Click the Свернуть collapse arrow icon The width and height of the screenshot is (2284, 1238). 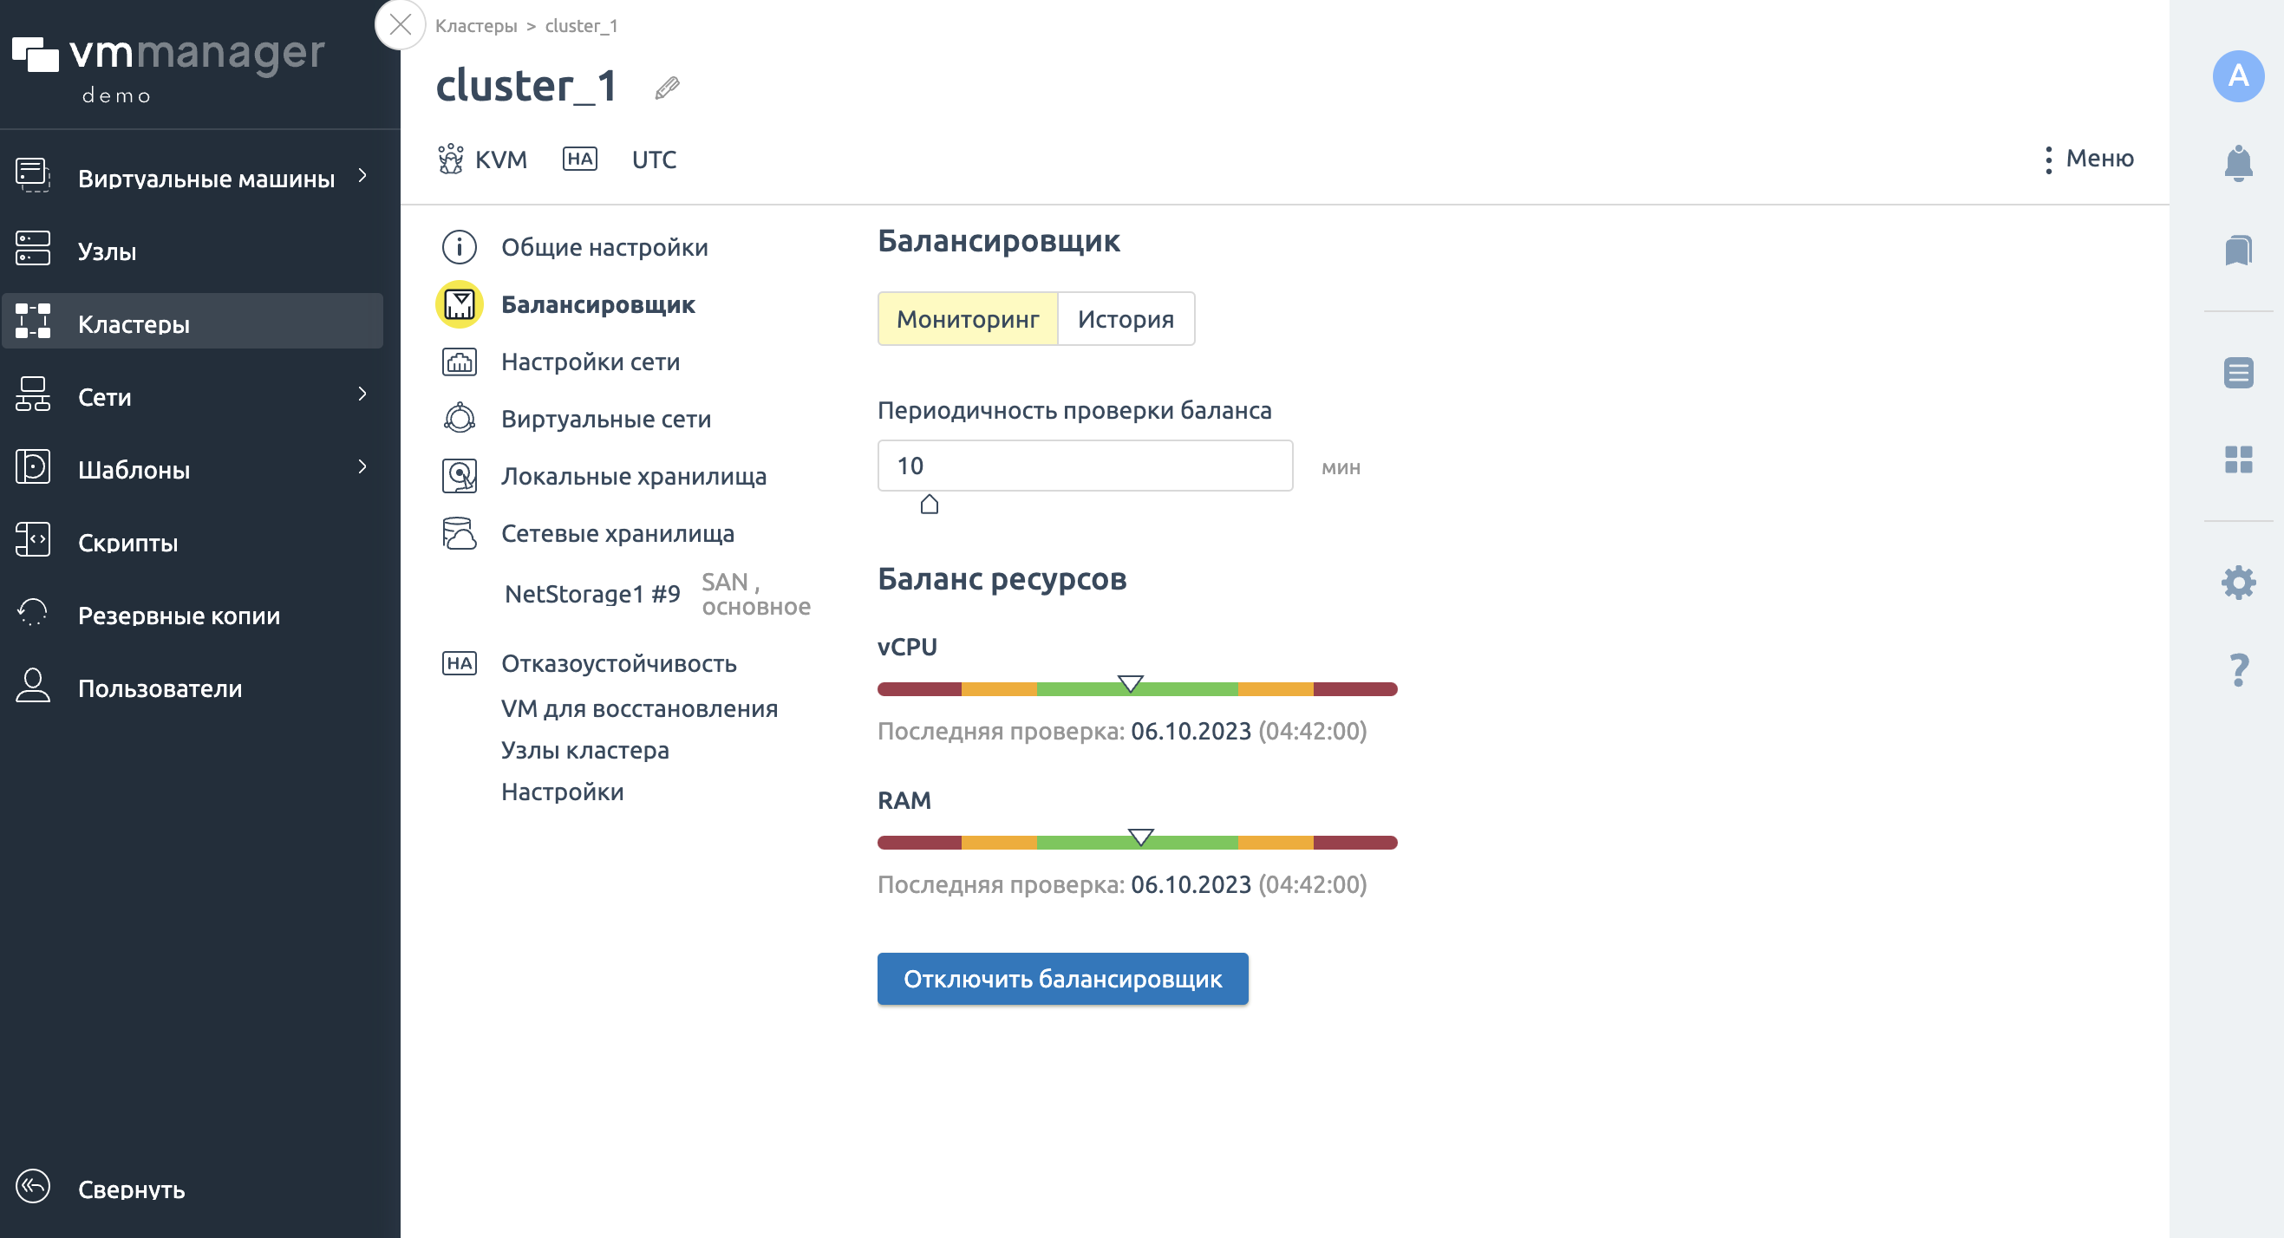(33, 1187)
